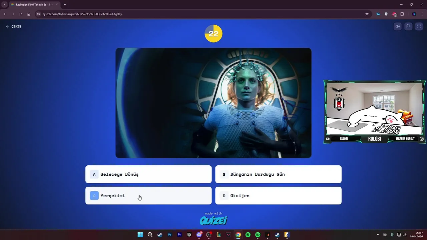Enter fullscreen mode on the quiz
427x240 pixels.
pyautogui.click(x=419, y=27)
